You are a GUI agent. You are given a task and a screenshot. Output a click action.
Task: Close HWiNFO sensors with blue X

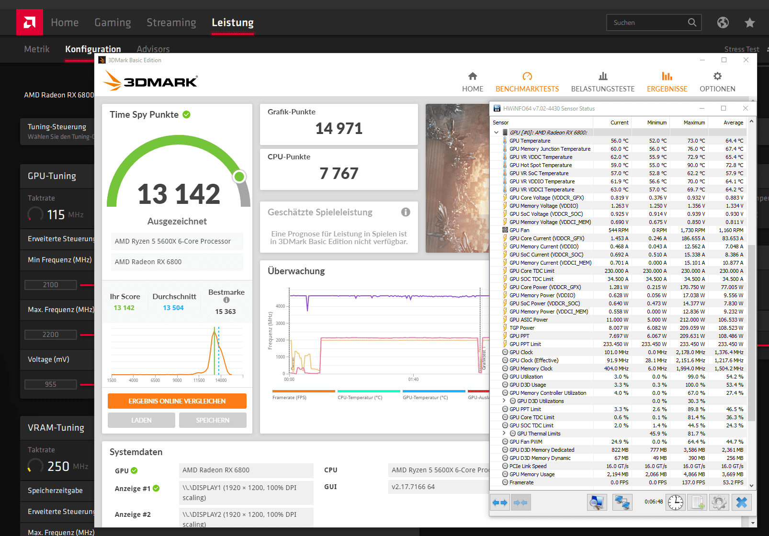click(x=741, y=502)
